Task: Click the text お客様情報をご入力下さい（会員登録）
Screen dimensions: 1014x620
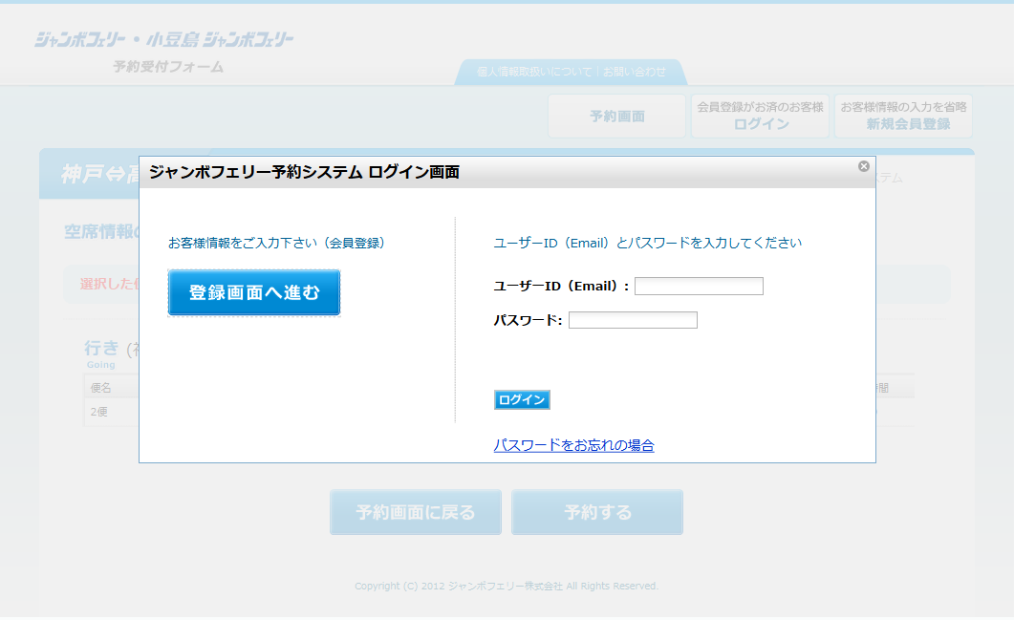Action: coord(277,243)
